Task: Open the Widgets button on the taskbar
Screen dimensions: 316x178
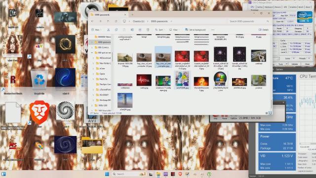Action: (3, 174)
